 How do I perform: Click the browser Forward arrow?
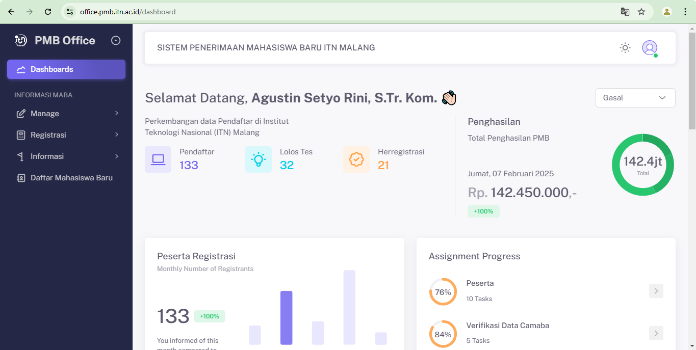[30, 12]
